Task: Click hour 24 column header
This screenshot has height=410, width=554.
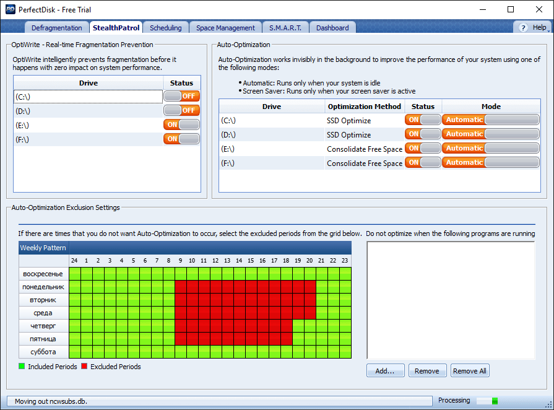Action: tap(74, 261)
